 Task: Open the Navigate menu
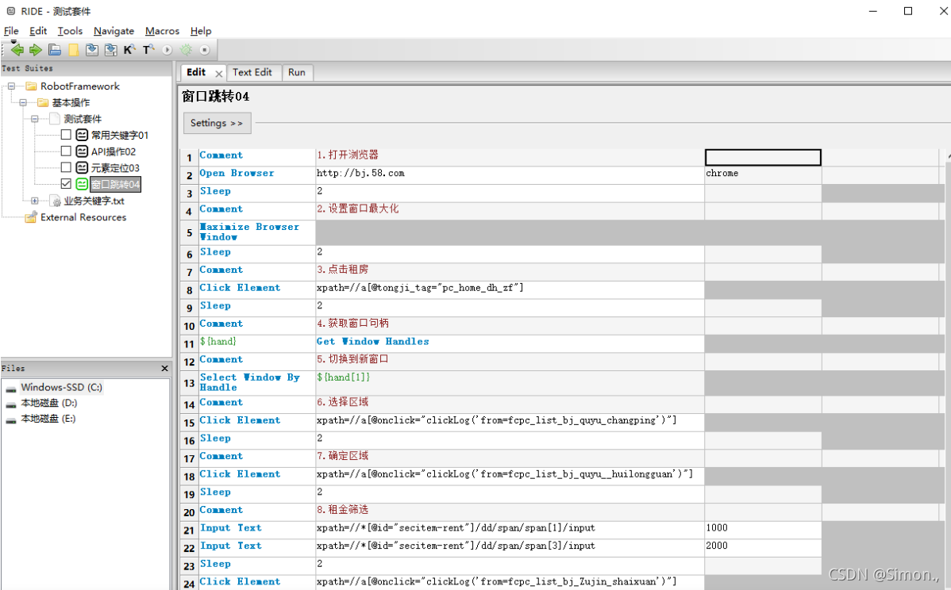114,31
